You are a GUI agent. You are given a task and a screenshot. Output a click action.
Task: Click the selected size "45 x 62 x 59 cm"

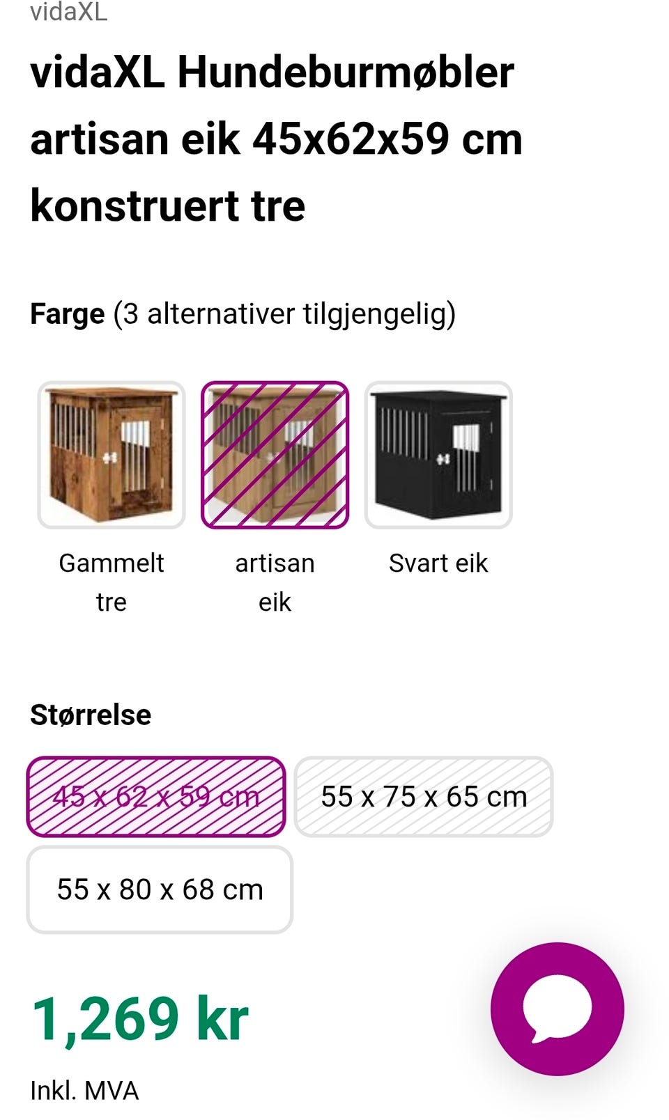pyautogui.click(x=156, y=795)
